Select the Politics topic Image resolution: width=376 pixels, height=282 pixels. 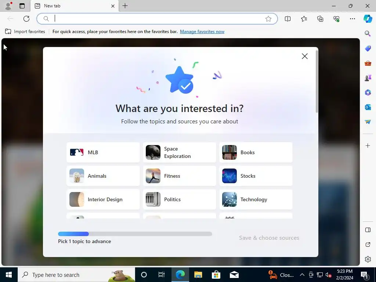(x=179, y=199)
